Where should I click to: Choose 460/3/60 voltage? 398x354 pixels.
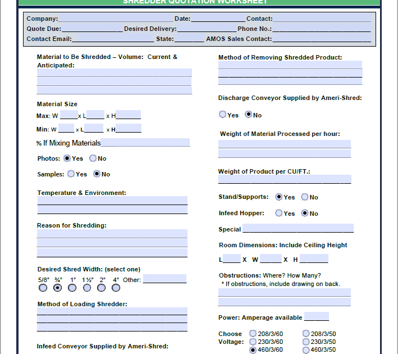click(x=253, y=350)
